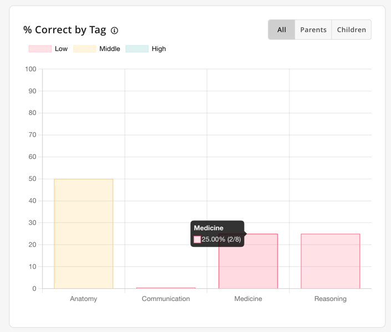The image size is (391, 332).
Task: Click the Reasoning axis label
Action: click(331, 299)
